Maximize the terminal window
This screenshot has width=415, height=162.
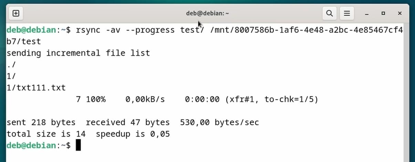pyautogui.click(x=383, y=14)
